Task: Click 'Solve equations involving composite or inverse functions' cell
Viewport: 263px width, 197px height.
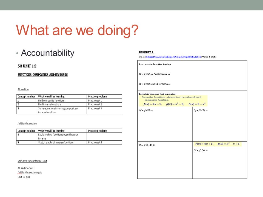Action: coord(62,110)
